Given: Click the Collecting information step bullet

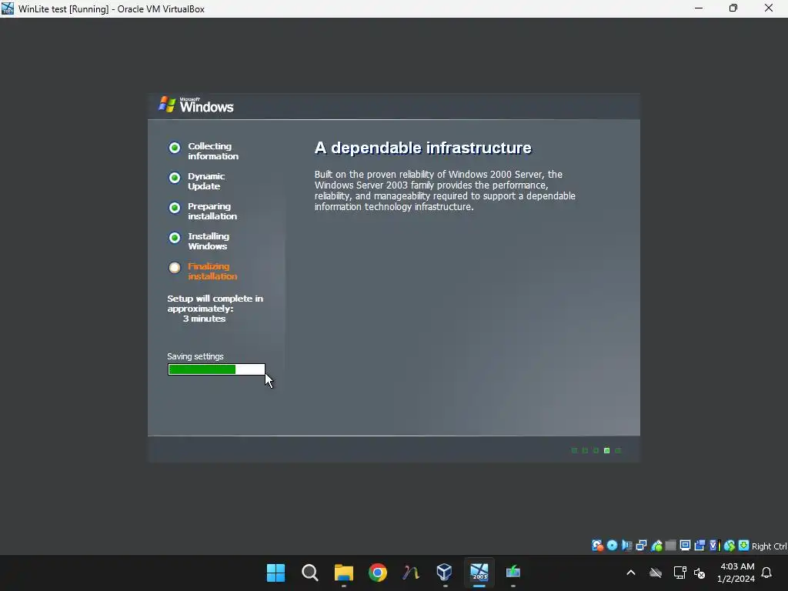Looking at the screenshot, I should point(175,148).
